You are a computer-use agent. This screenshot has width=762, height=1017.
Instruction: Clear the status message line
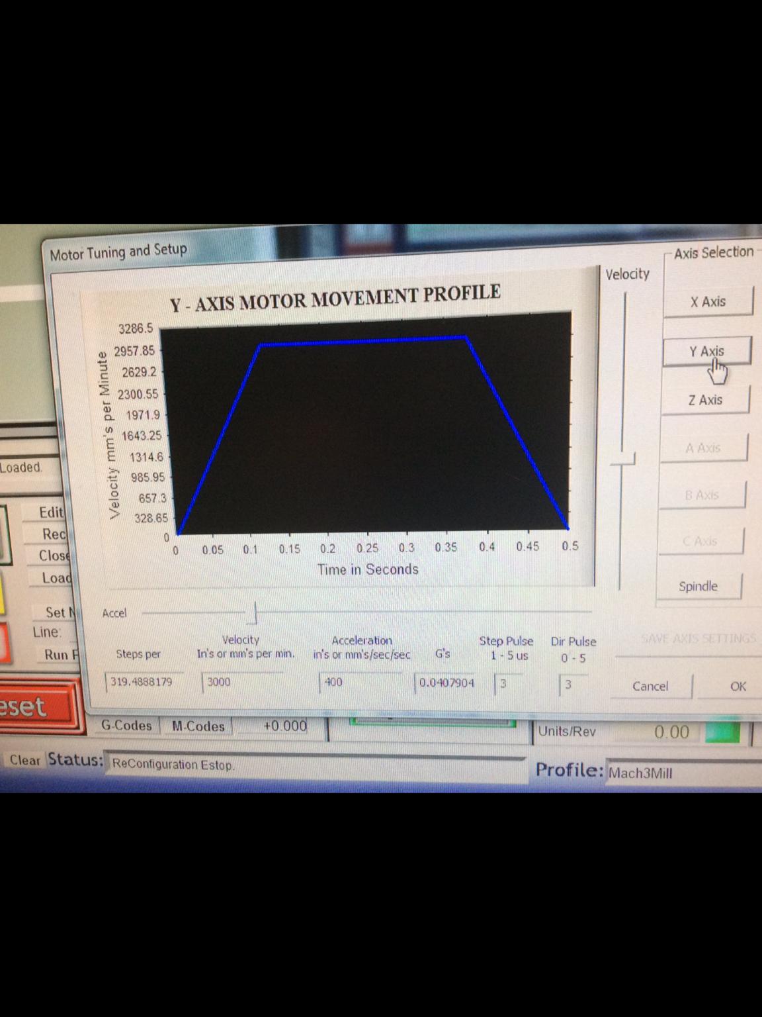[x=24, y=760]
